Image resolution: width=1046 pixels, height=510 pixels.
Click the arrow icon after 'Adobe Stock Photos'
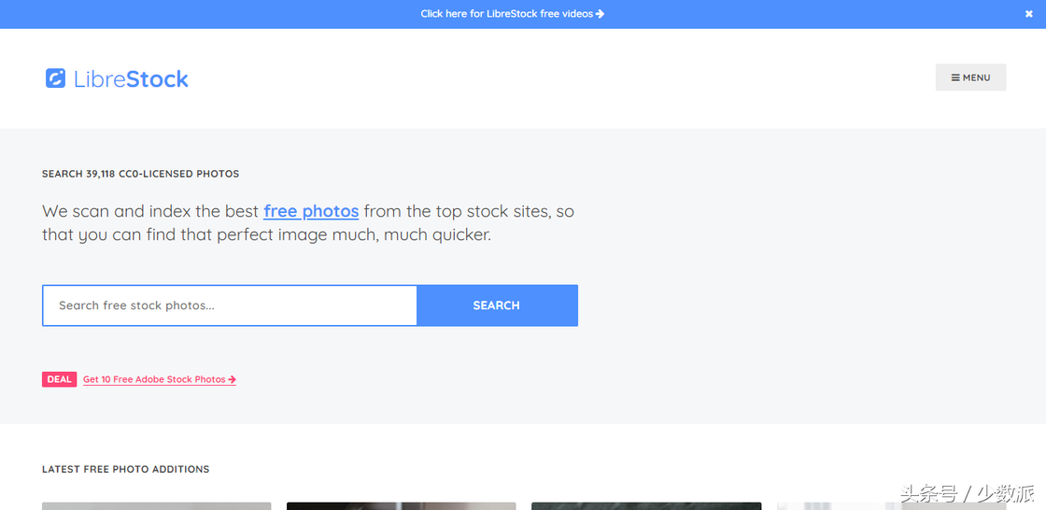(233, 379)
